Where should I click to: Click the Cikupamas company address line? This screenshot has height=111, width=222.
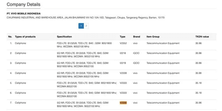point(86,18)
